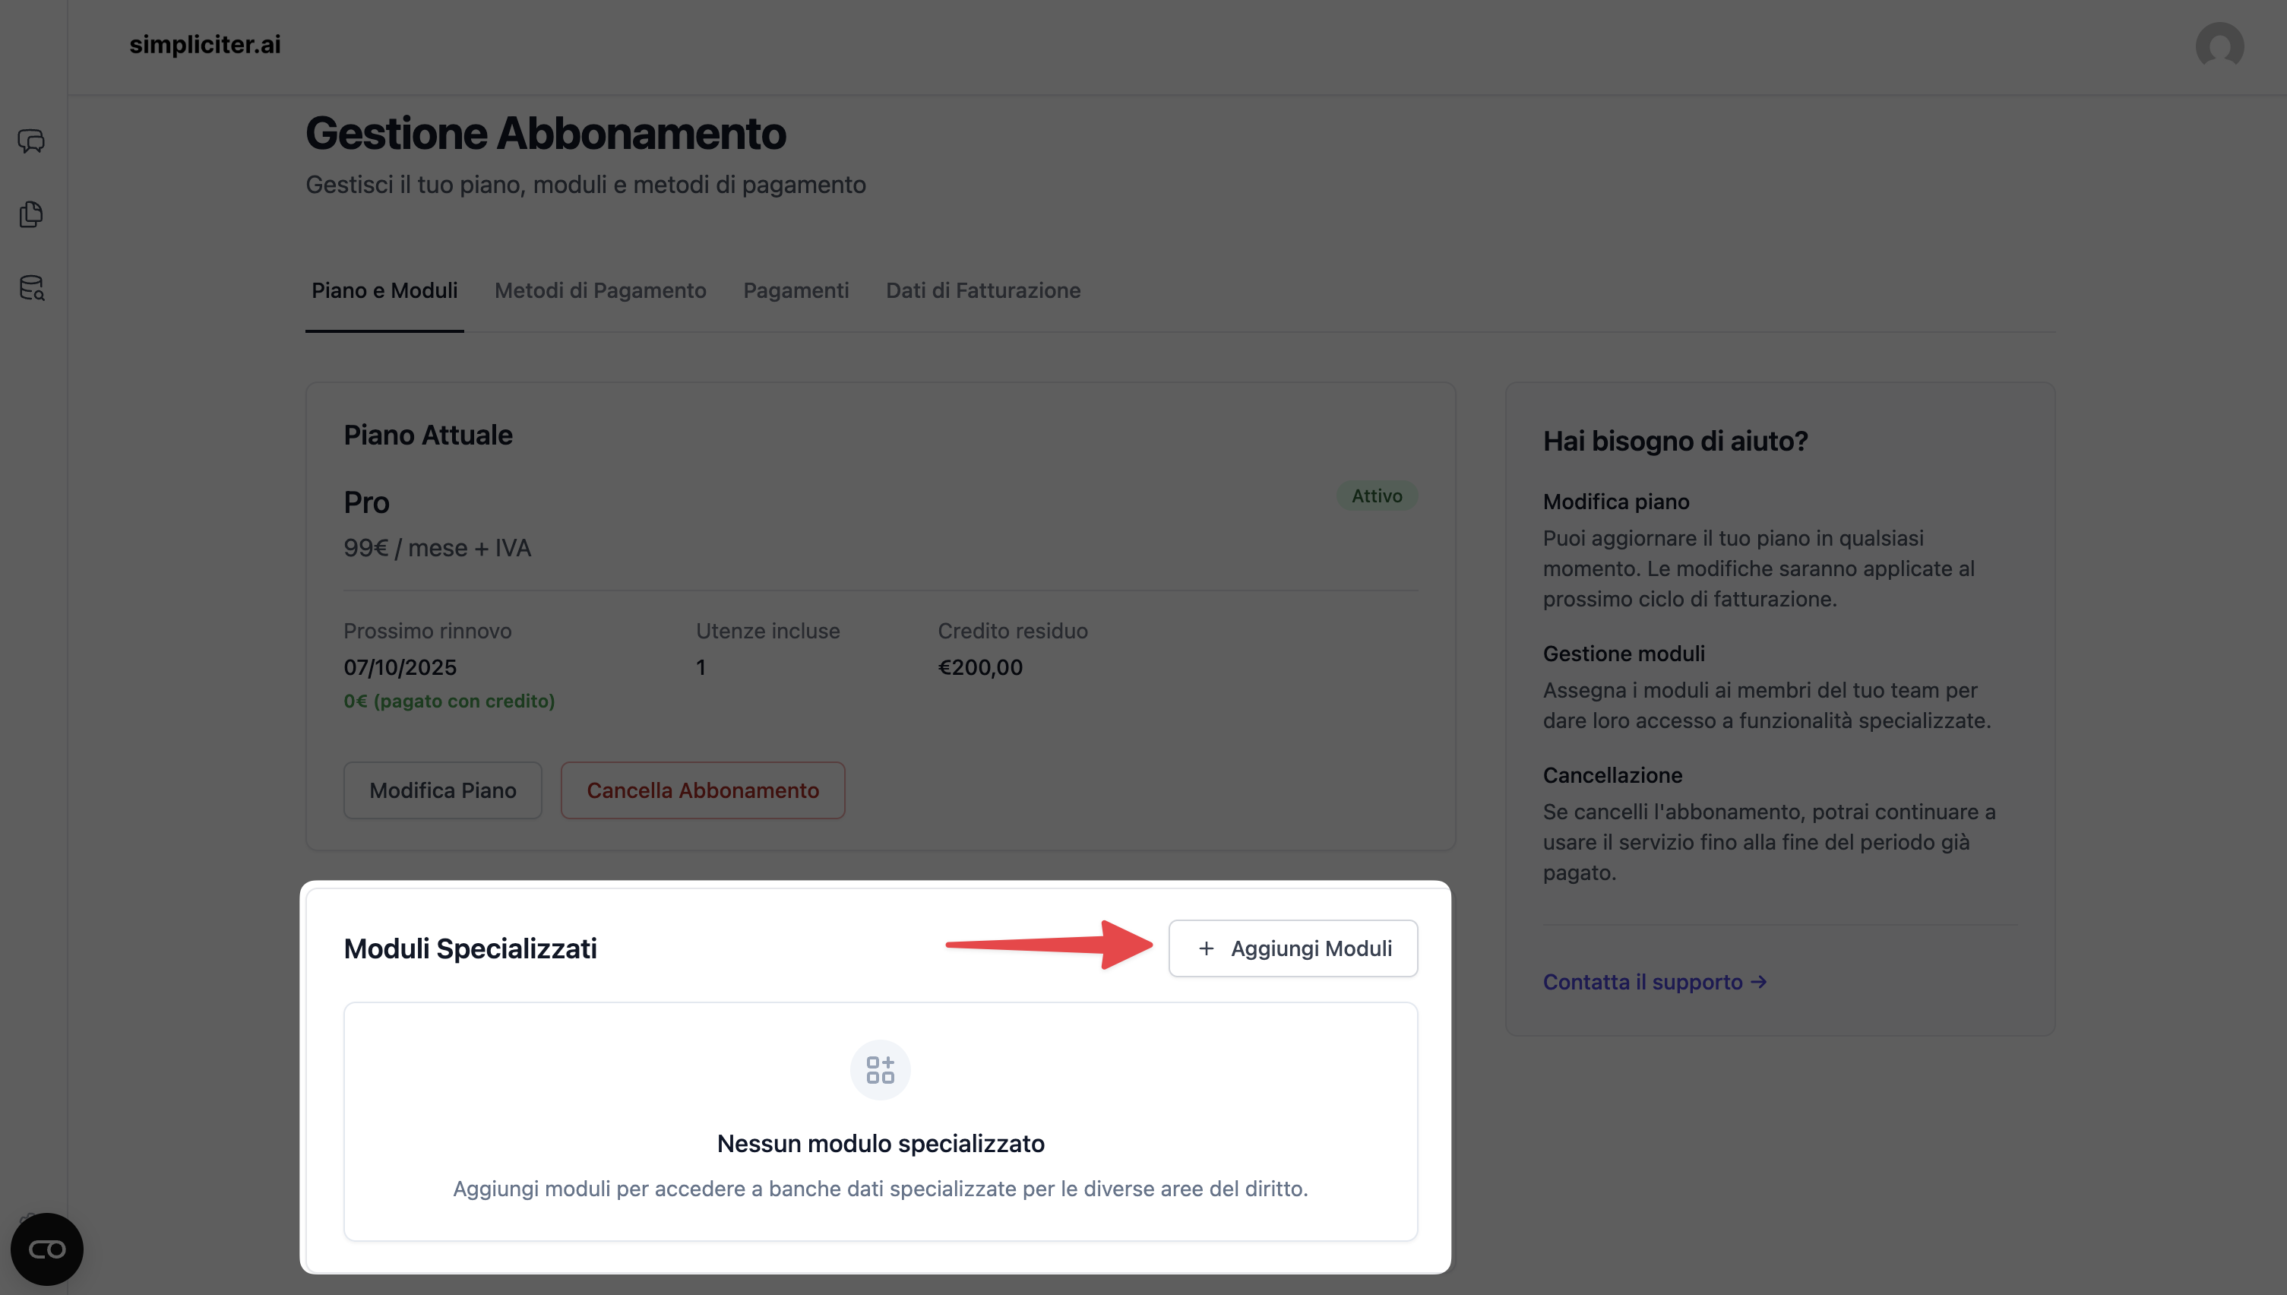
Task: Switch to the Piano e Moduli tab
Action: point(384,291)
